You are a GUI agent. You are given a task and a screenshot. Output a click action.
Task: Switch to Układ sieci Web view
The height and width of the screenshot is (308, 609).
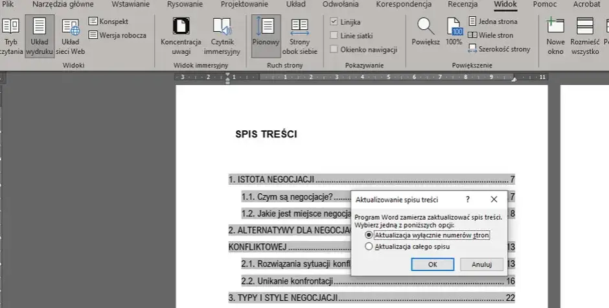pos(71,36)
